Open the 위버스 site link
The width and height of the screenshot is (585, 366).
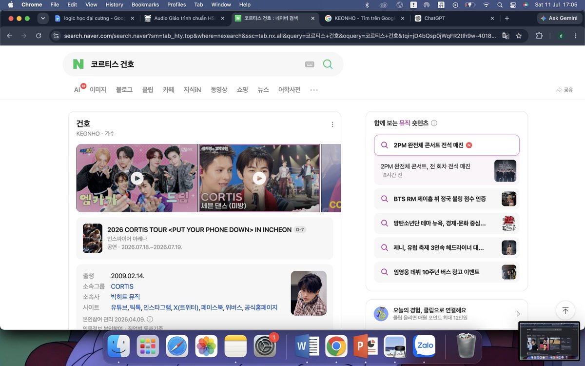click(234, 307)
